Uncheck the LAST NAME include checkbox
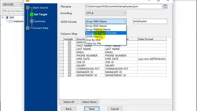Viewport: 197px width, 111px height. (x=70, y=49)
